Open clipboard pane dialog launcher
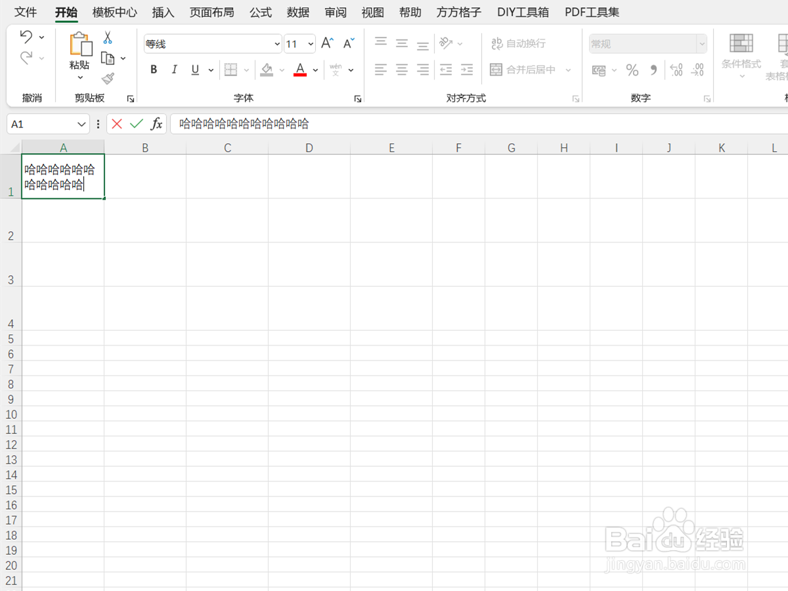Image resolution: width=788 pixels, height=591 pixels. [x=131, y=99]
